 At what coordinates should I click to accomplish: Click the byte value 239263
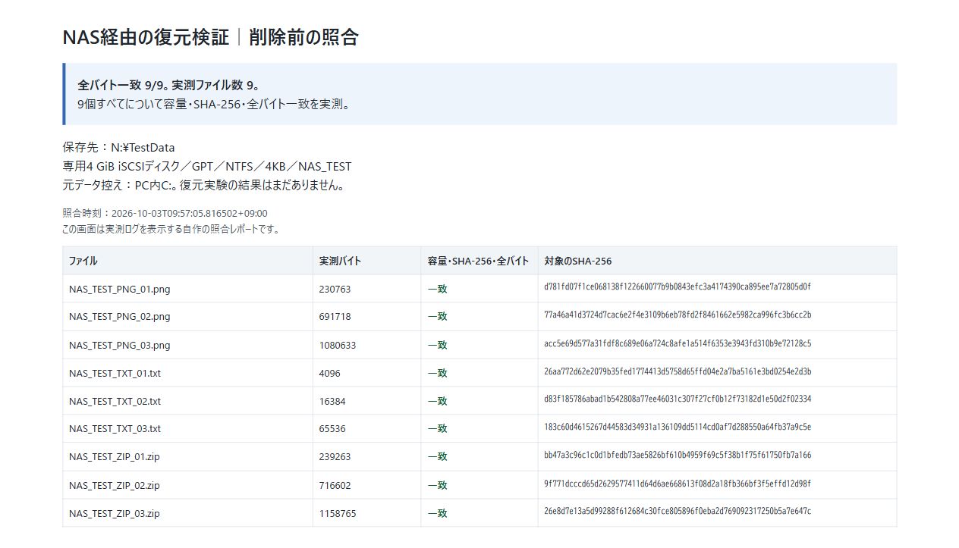[335, 457]
